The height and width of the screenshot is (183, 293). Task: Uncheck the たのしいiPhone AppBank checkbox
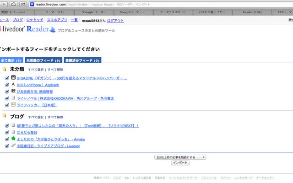[7, 85]
